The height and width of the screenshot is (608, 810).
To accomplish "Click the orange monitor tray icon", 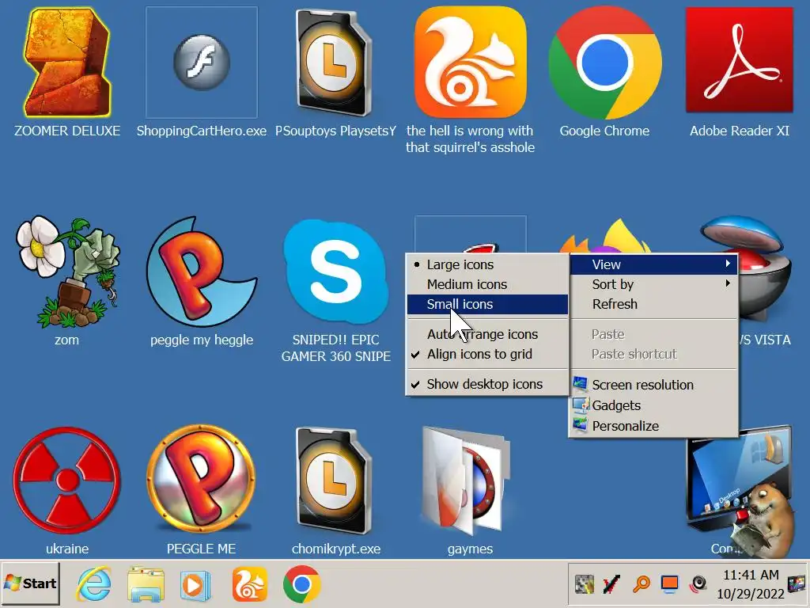I will point(670,584).
